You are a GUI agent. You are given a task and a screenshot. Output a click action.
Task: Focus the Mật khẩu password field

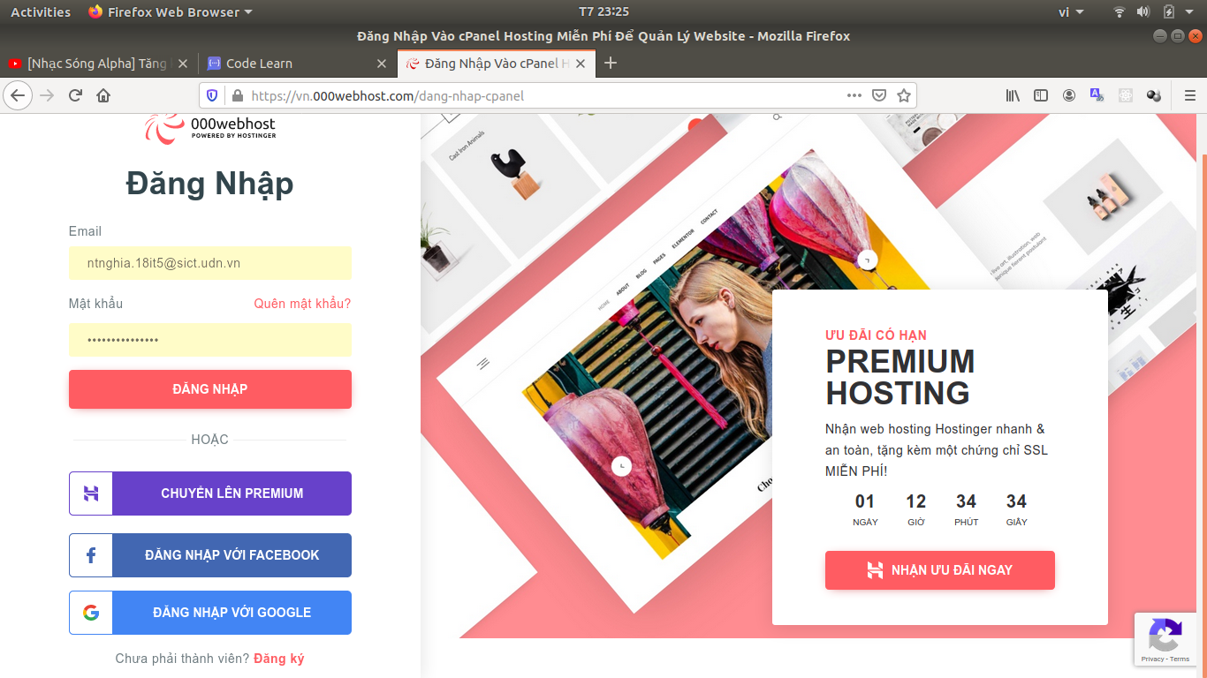[x=210, y=340]
